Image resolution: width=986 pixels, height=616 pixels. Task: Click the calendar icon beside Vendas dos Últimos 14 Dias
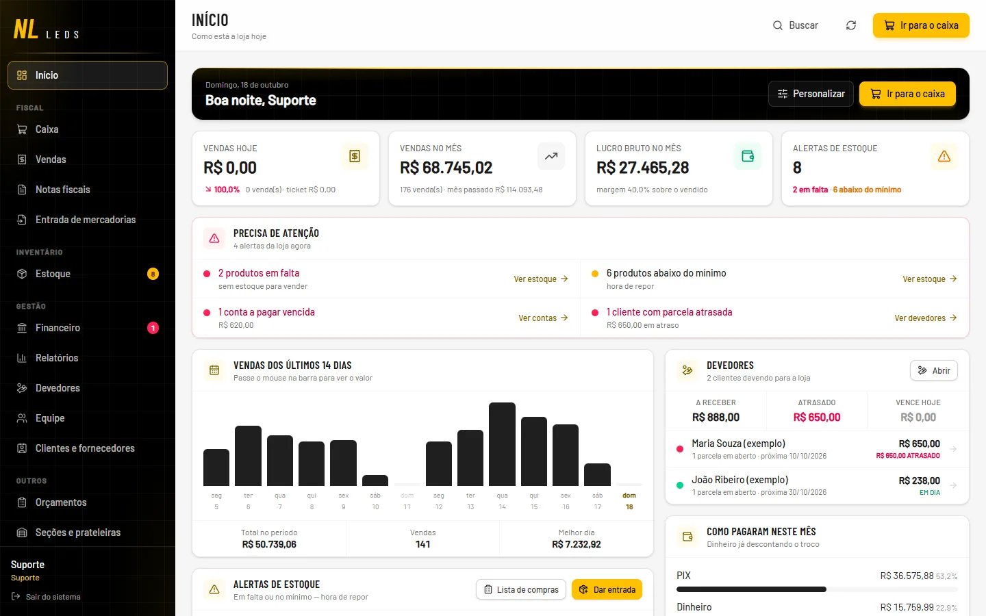point(214,370)
